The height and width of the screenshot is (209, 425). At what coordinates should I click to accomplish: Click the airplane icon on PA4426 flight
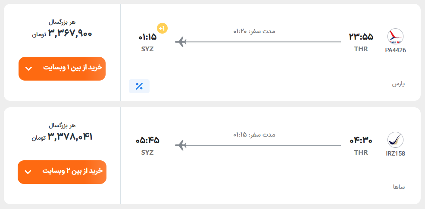pos(181,42)
